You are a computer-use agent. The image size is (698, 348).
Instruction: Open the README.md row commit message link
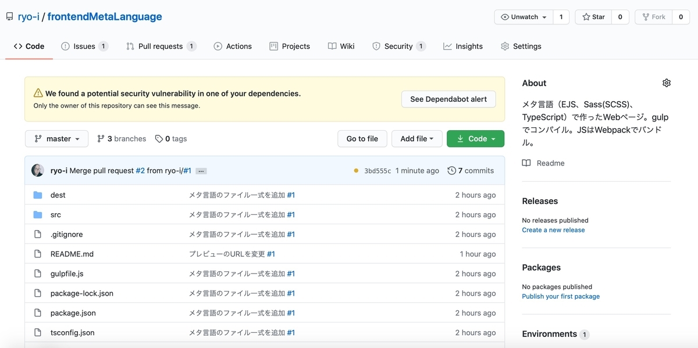[227, 254]
